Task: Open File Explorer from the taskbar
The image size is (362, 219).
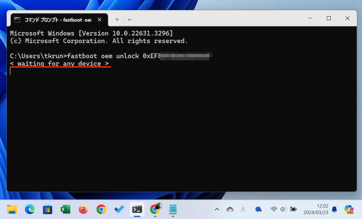Action: [12, 209]
